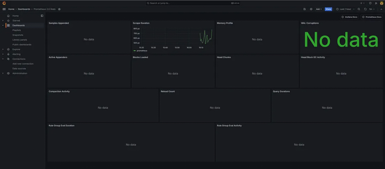Click the blue Share button
The height and width of the screenshot is (169, 385).
pos(328,9)
